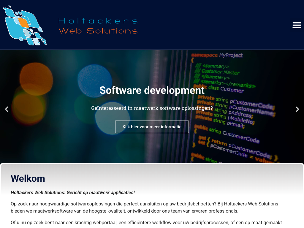Click the "Geïnteresseerd in maatwerk software oplossingen?" subtitle
304x228 pixels.
pyautogui.click(x=152, y=108)
